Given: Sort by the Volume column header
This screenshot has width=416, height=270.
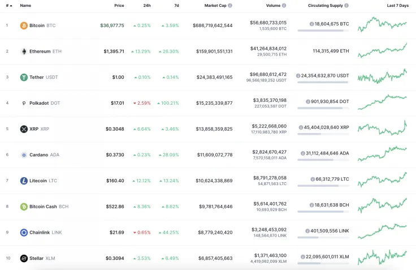Looking at the screenshot, I should (x=273, y=5).
